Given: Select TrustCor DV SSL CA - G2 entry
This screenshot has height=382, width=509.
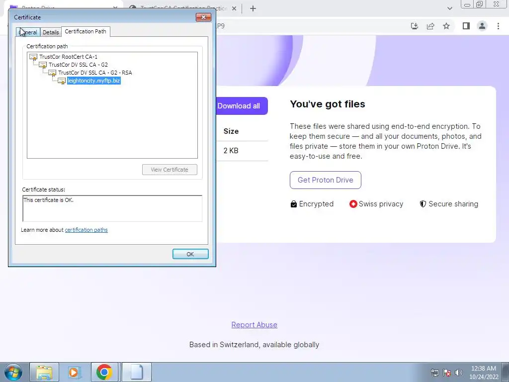Looking at the screenshot, I should pos(78,65).
